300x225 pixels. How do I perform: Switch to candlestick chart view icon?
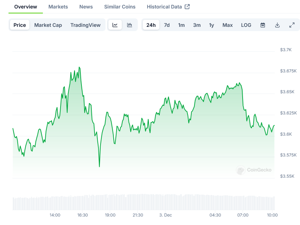(x=130, y=25)
